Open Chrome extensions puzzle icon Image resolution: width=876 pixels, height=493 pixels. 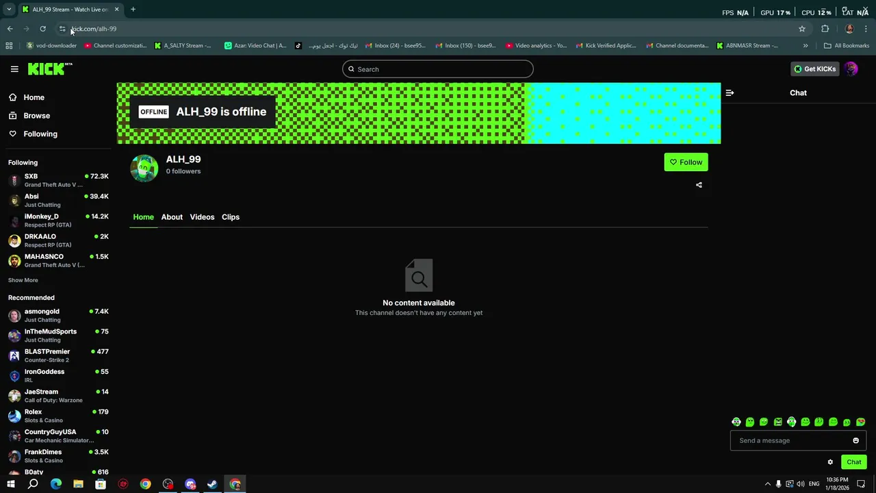click(x=825, y=29)
